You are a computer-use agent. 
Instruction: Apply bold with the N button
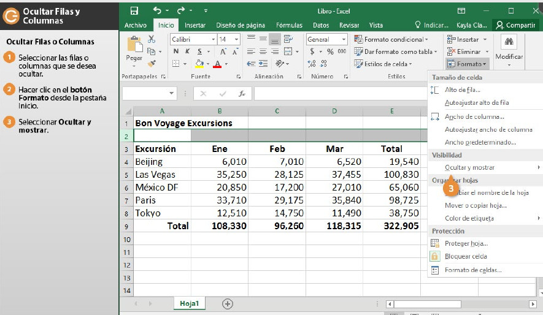(x=175, y=51)
